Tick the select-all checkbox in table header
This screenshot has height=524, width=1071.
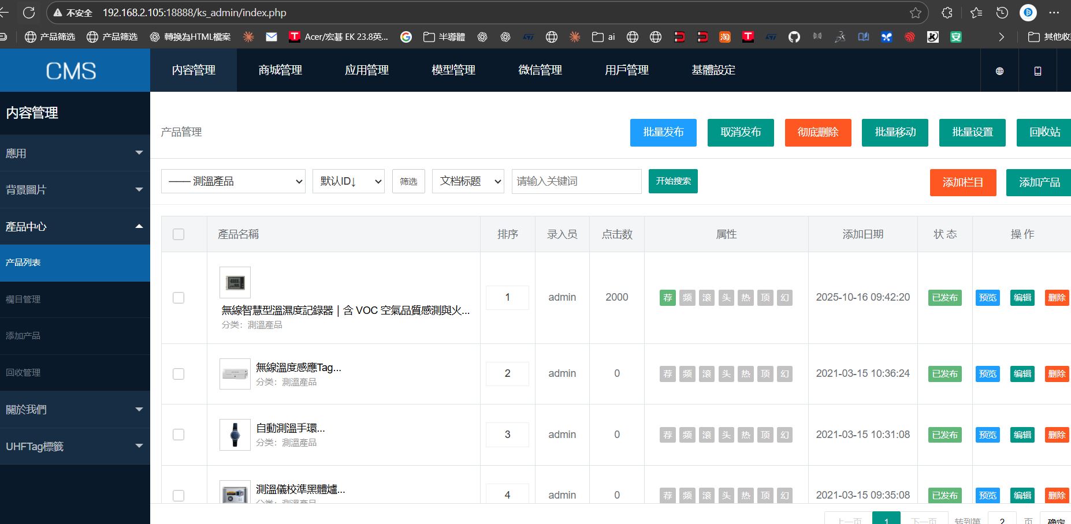[178, 234]
